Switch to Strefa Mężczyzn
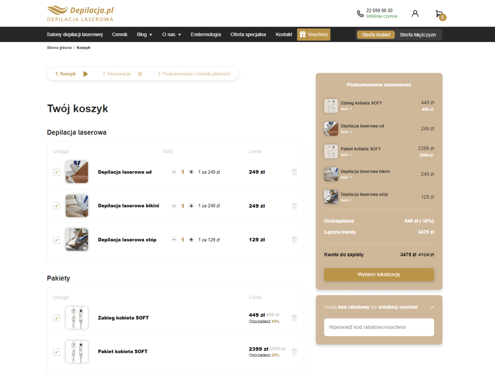The width and height of the screenshot is (495, 375). (x=417, y=35)
